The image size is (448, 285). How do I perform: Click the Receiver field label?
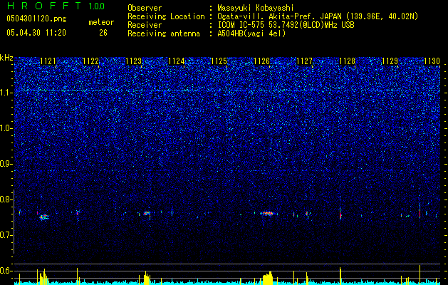pos(145,25)
